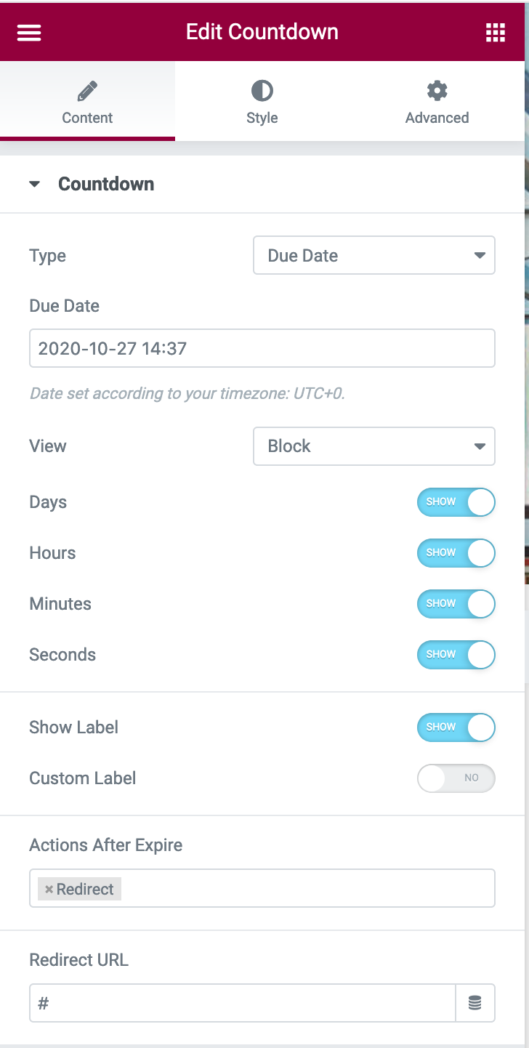Click the gear icon above Advanced
Viewport: 529px width, 1048px height.
[x=437, y=90]
